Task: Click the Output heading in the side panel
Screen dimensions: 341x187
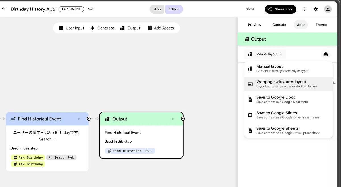Action: coord(259,39)
